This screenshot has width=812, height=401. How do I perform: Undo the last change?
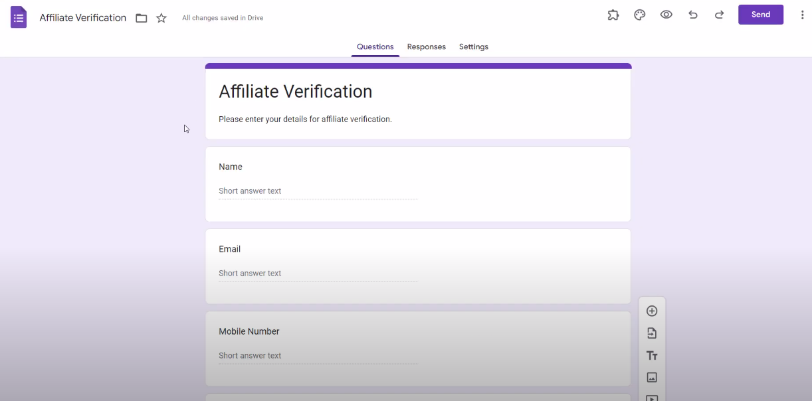(x=693, y=15)
